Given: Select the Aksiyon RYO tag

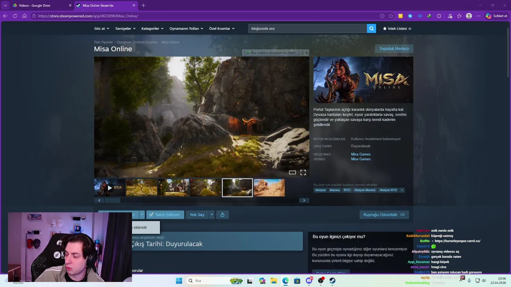Looking at the screenshot, I should point(388,190).
